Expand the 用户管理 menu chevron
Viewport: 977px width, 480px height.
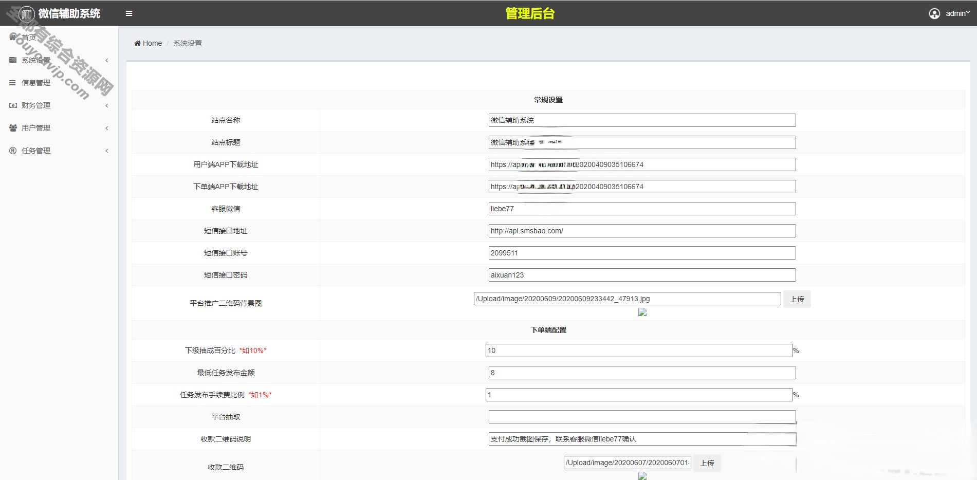point(107,128)
